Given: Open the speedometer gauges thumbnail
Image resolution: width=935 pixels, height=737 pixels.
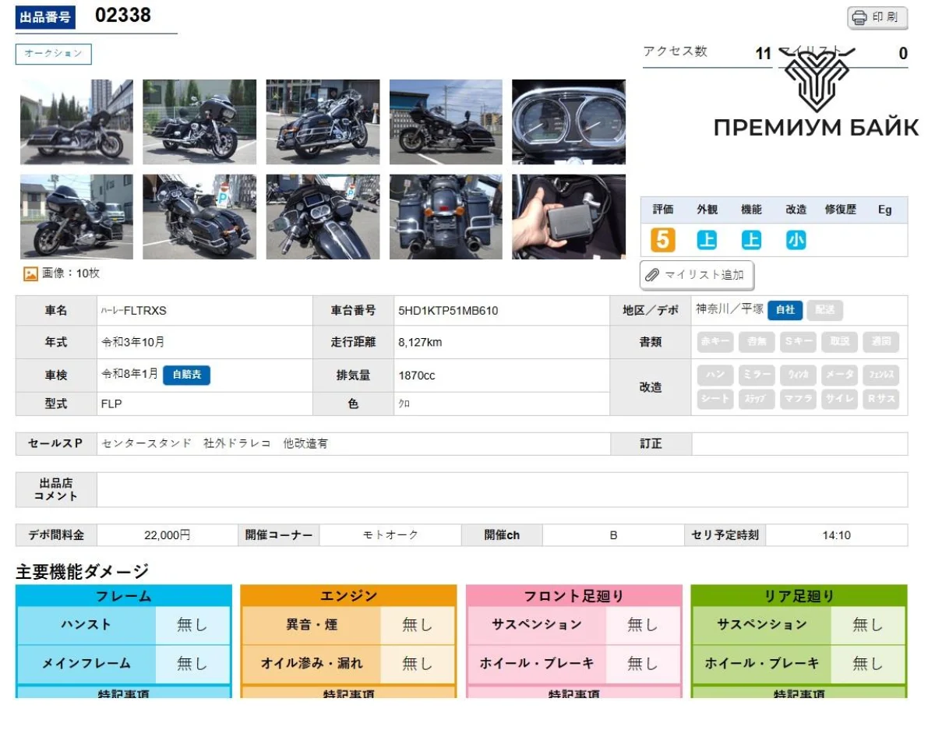Looking at the screenshot, I should [568, 122].
